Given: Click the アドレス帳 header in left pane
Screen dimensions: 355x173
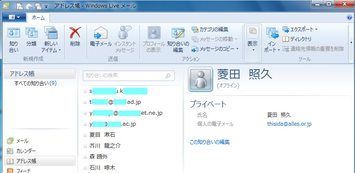Looking at the screenshot, I should point(40,73).
